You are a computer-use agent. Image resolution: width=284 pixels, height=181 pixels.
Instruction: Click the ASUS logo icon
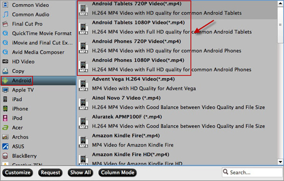[5, 146]
